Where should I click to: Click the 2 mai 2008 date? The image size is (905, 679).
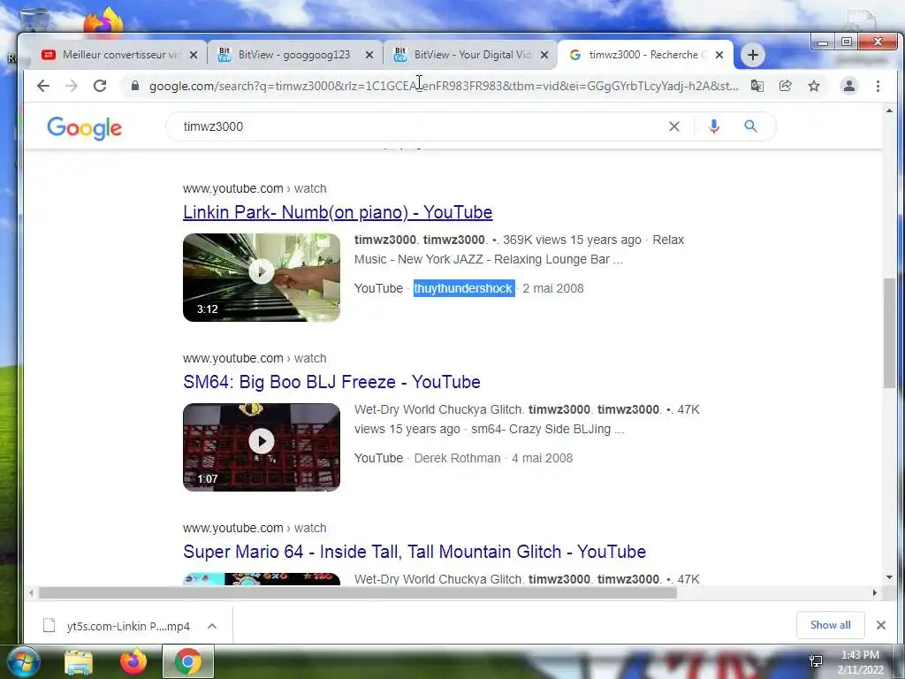(x=553, y=289)
